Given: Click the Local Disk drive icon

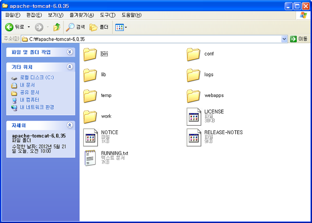Looking at the screenshot, I should click(14, 78).
